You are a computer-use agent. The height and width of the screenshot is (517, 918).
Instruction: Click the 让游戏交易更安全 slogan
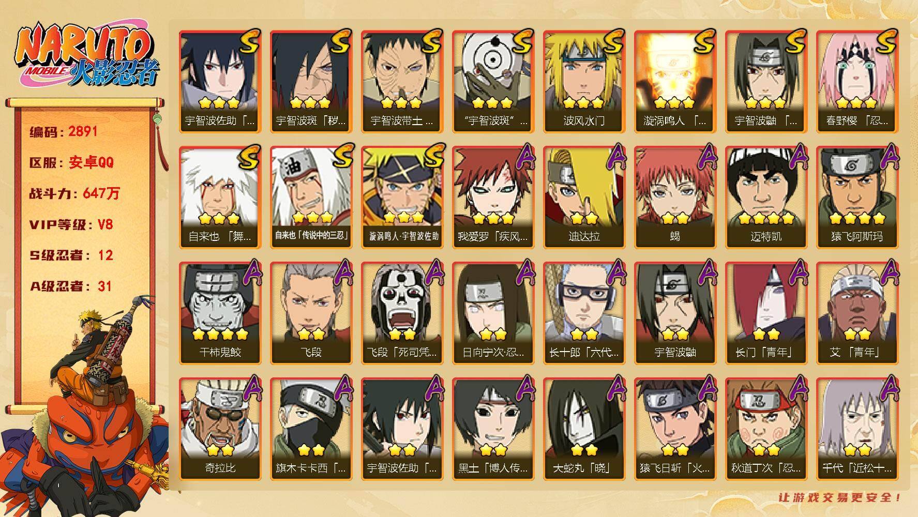point(840,497)
